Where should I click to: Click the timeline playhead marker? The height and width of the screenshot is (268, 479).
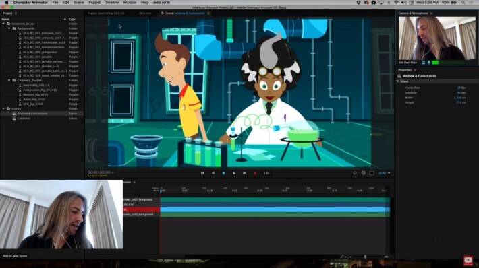pos(161,191)
